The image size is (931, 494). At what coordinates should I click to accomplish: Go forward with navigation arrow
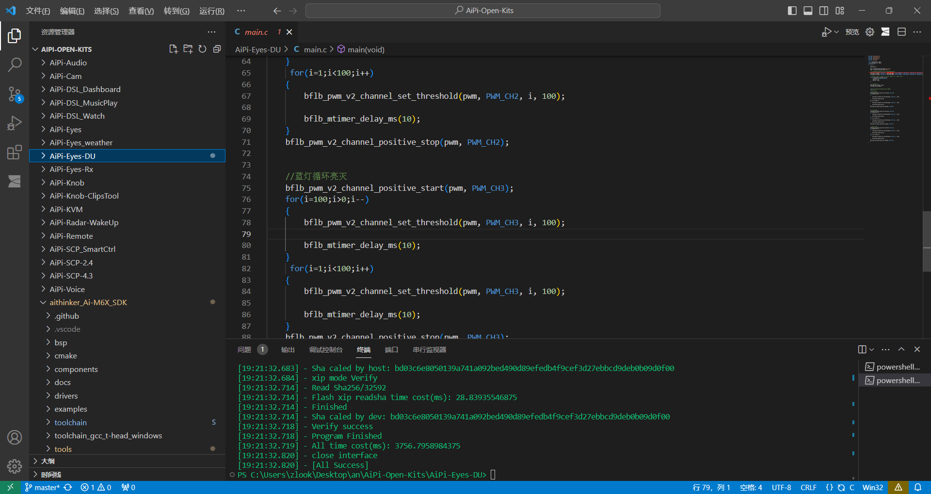pos(293,11)
